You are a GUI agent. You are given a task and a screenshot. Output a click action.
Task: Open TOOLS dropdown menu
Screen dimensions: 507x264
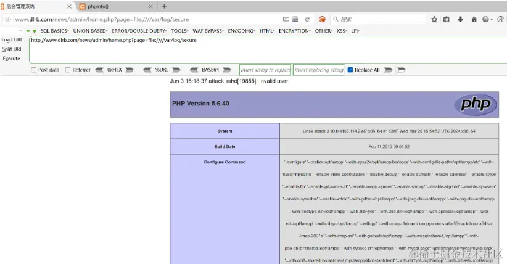pos(179,31)
